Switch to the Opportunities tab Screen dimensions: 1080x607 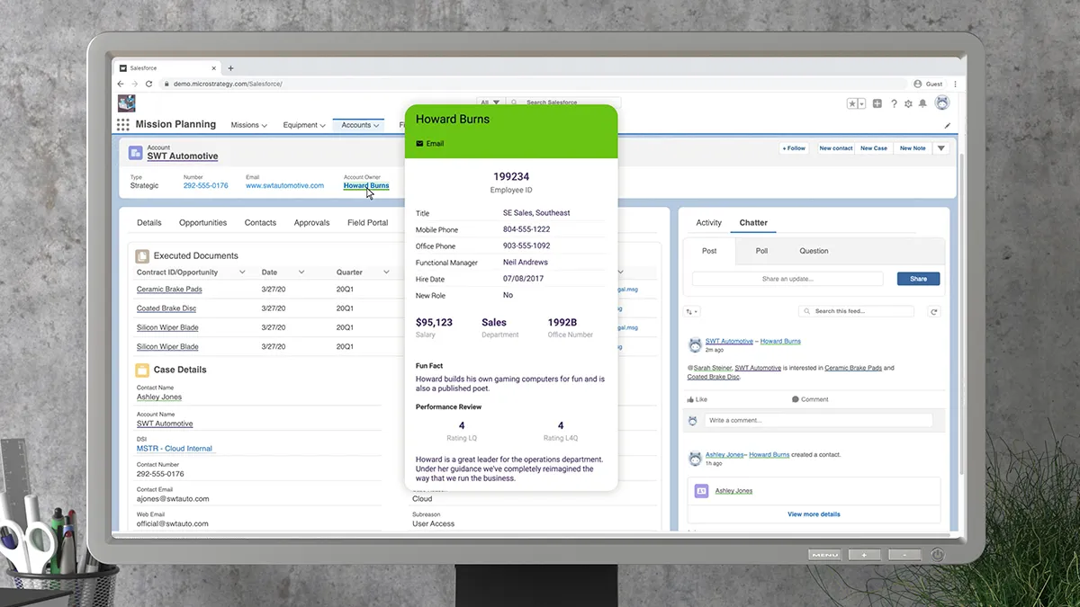(202, 223)
